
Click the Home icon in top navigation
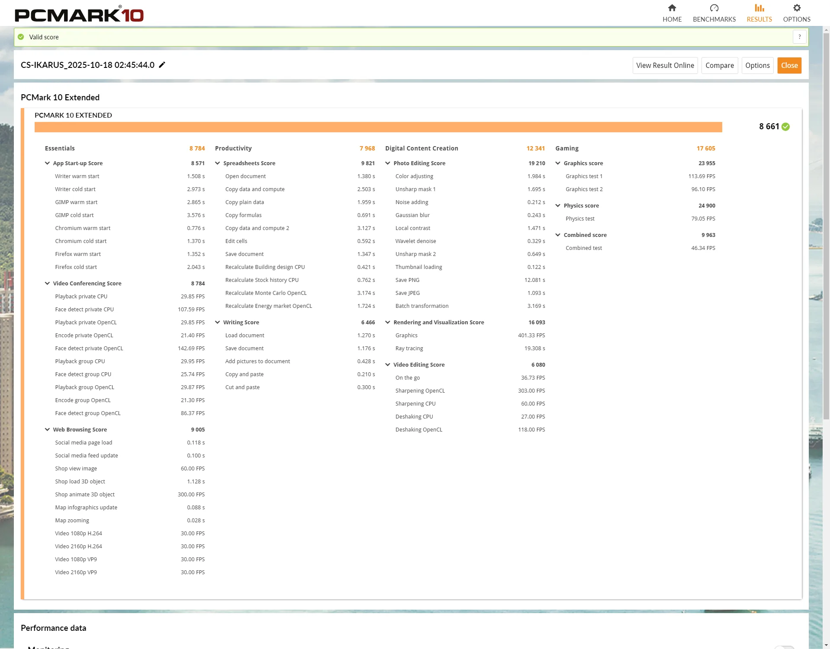point(672,8)
